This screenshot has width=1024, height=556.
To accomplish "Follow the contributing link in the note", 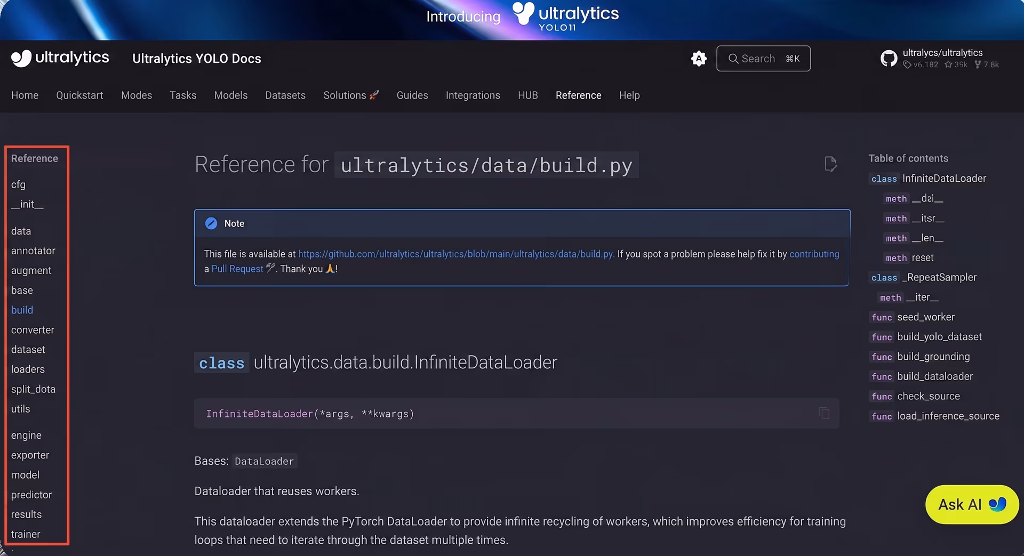I will point(814,254).
